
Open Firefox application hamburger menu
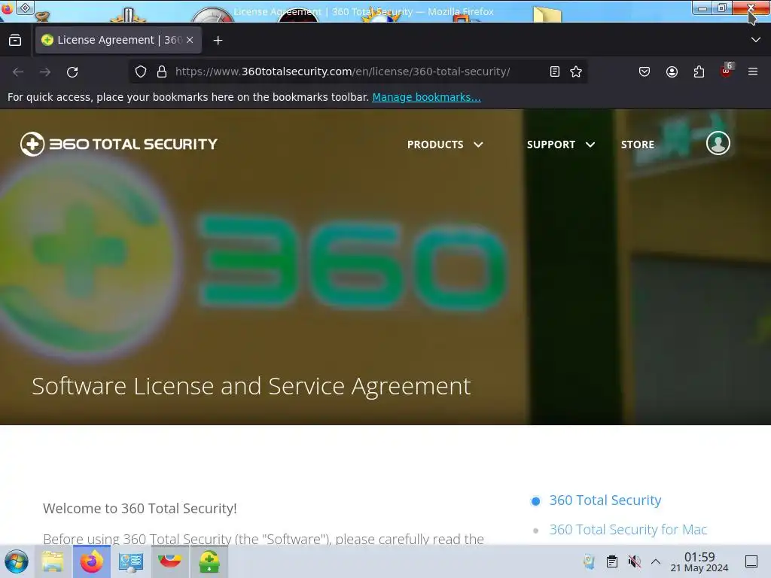click(x=753, y=71)
